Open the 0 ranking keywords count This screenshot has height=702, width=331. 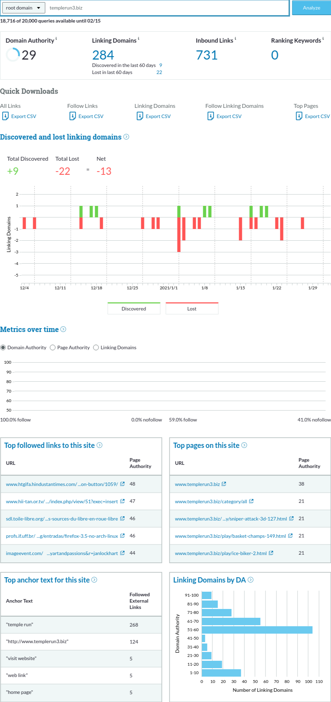click(275, 55)
